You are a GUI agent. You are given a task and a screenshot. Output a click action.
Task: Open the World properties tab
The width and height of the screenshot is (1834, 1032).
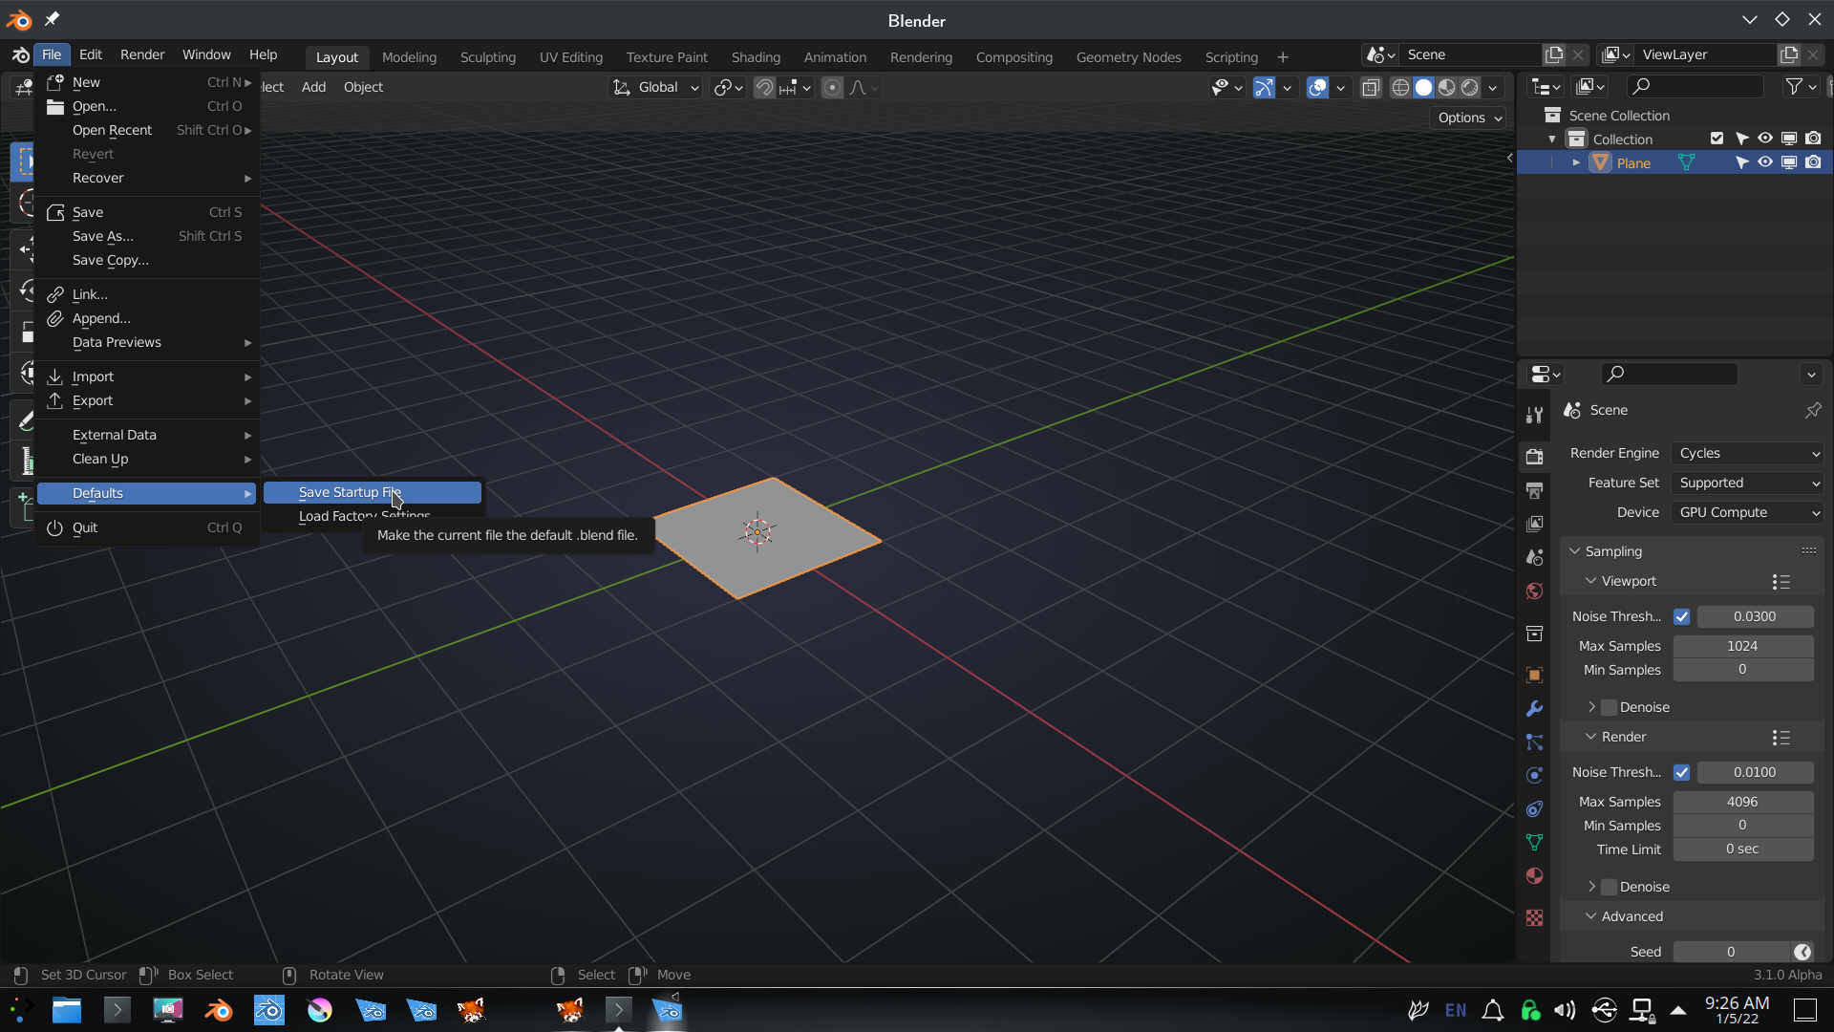coord(1534,591)
